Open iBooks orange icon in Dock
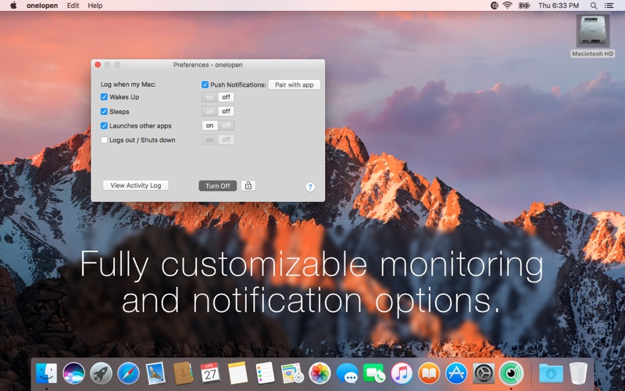Viewport: 625px width, 391px height. 428,374
